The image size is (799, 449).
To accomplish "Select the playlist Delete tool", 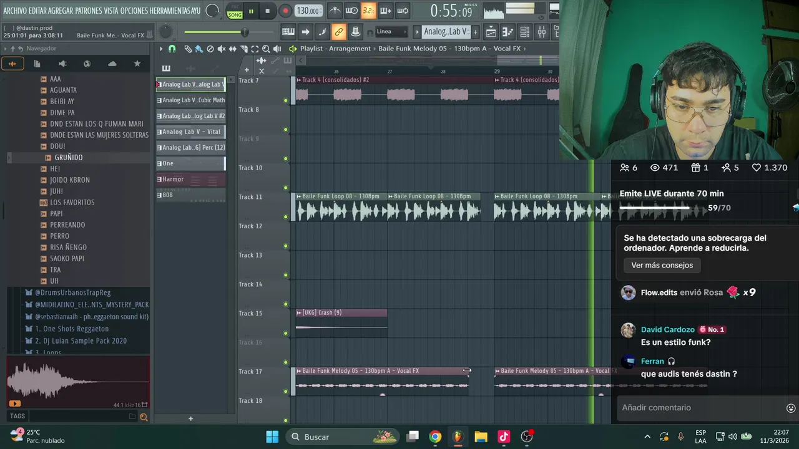I will (x=210, y=49).
